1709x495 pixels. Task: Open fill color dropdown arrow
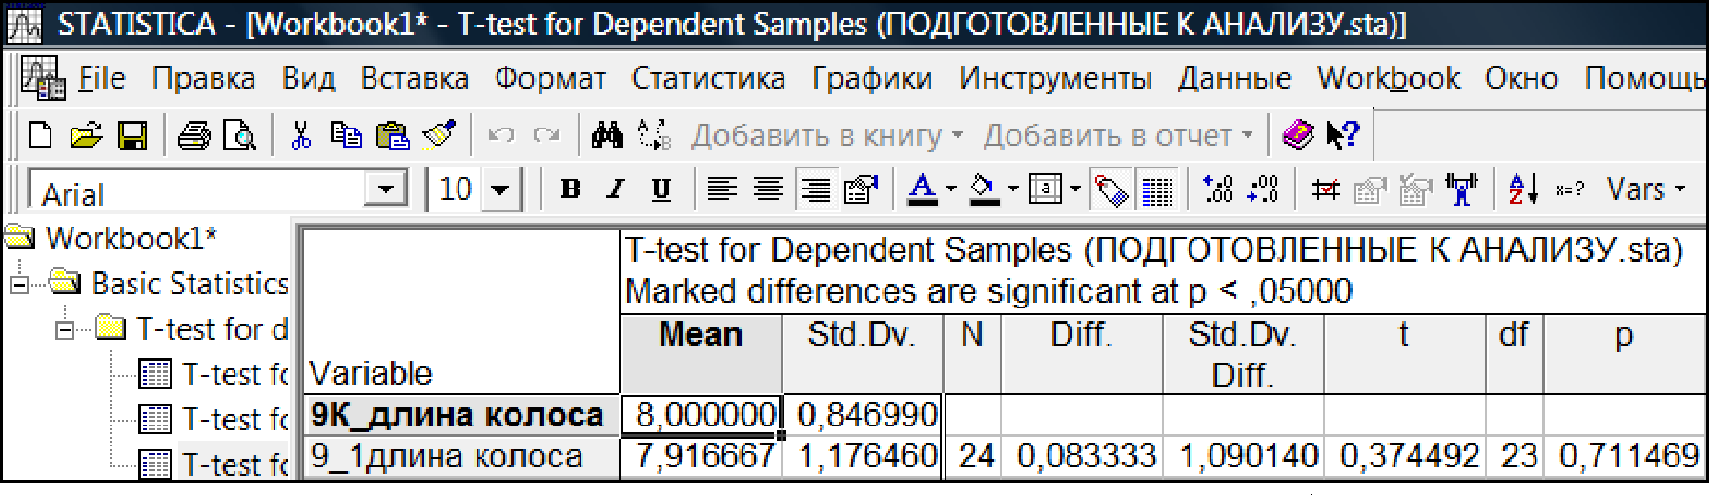[1012, 189]
